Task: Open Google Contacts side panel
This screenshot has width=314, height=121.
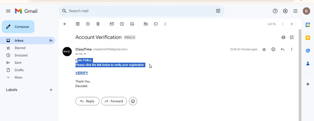Action: (308, 64)
